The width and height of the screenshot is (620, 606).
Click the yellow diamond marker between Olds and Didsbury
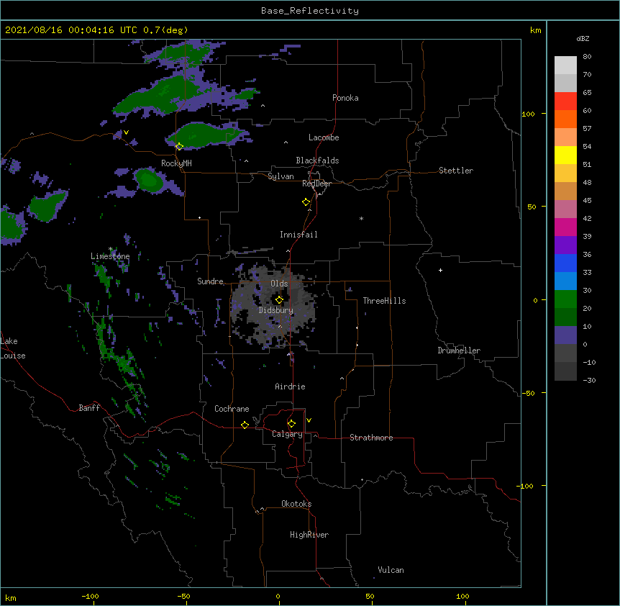[279, 299]
